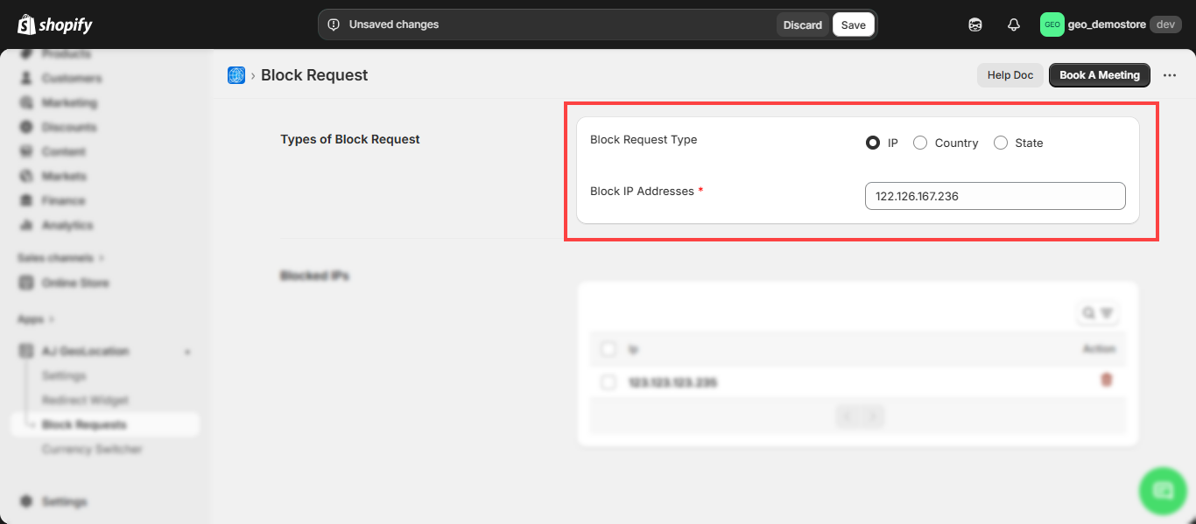
Task: Click the search and filter icon in Blocked IPs
Action: coord(1097,312)
